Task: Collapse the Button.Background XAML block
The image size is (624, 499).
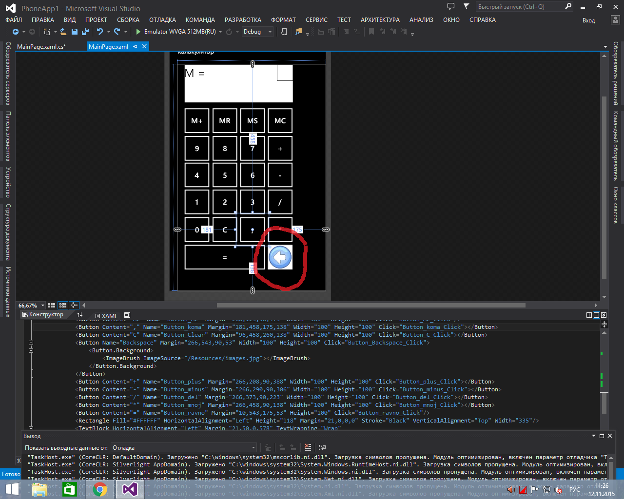Action: [x=31, y=350]
